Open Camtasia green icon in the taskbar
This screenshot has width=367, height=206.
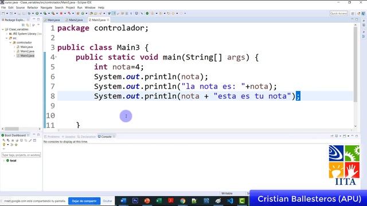[242, 201]
